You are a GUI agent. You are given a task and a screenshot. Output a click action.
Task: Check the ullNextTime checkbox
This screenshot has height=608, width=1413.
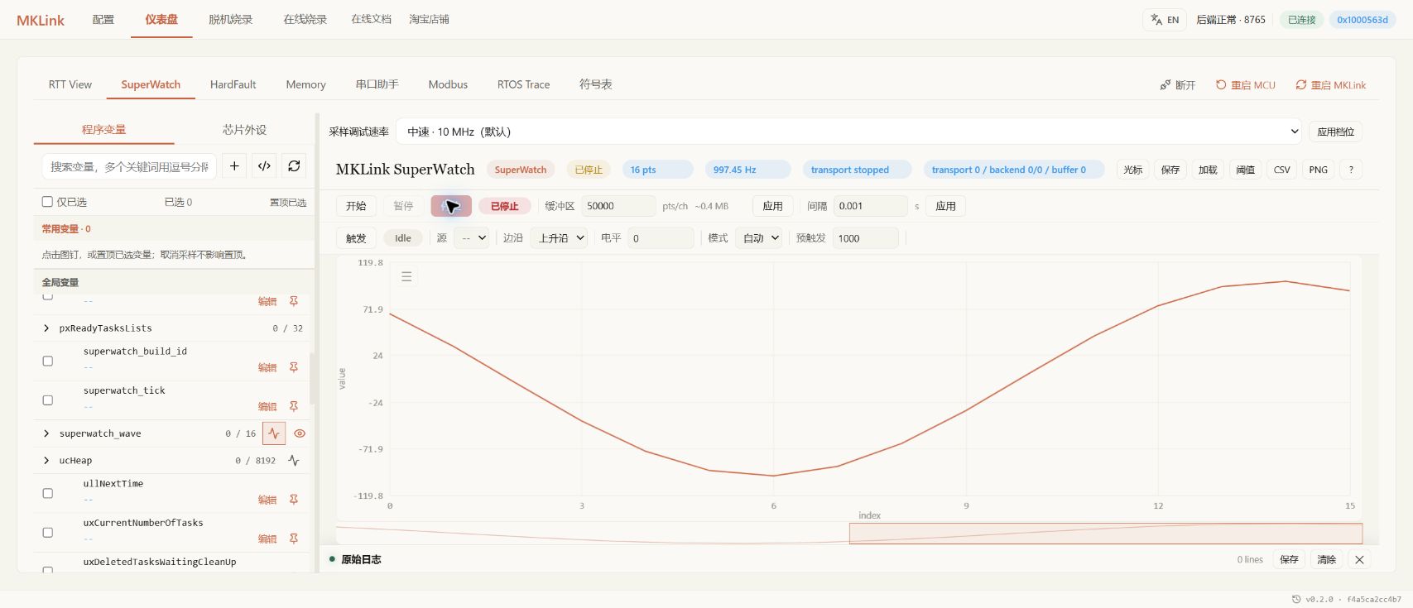point(48,494)
